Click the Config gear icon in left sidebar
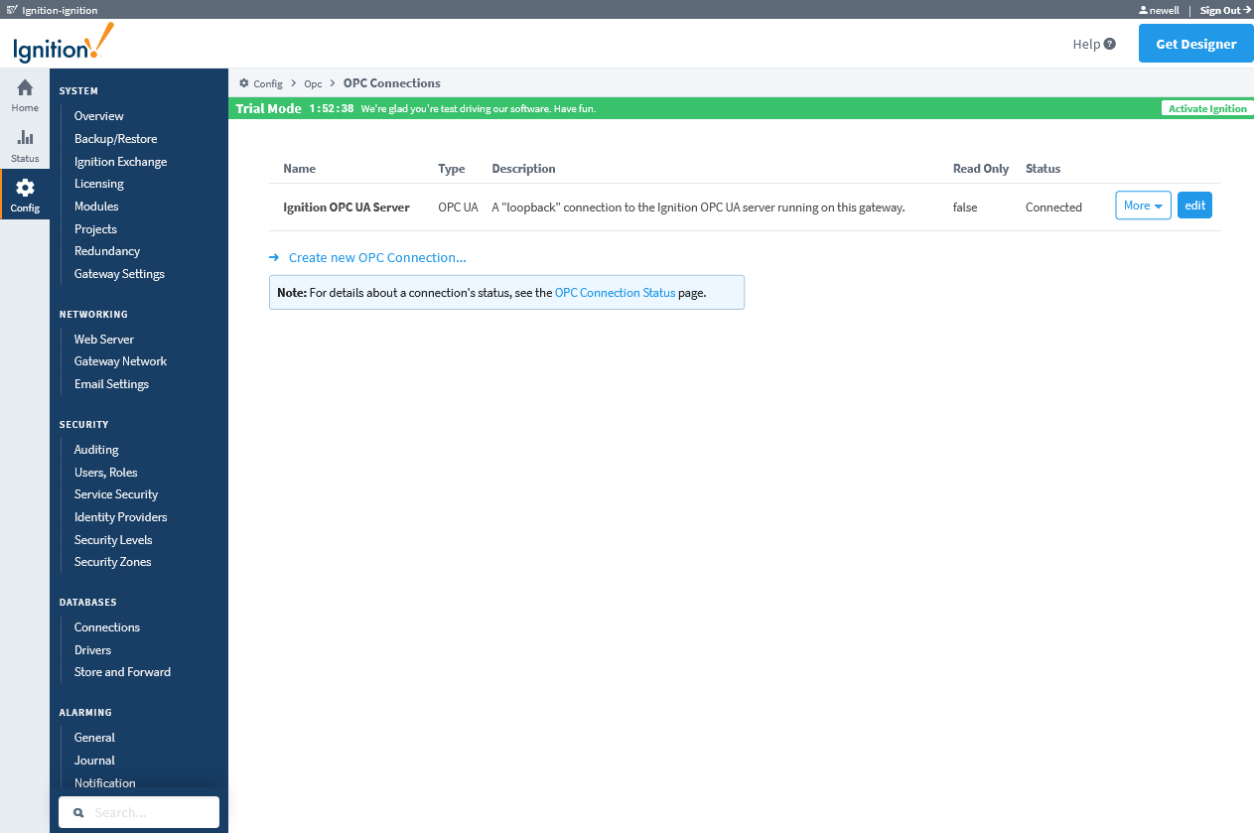The image size is (1254, 833). pos(24,189)
